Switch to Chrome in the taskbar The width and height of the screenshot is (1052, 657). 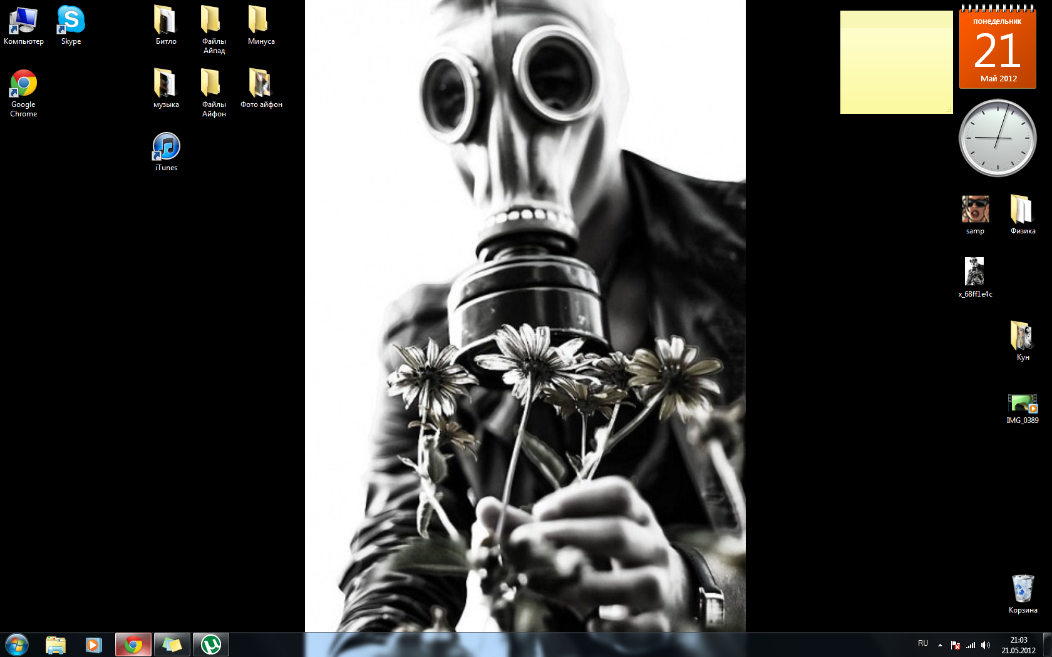pyautogui.click(x=133, y=644)
